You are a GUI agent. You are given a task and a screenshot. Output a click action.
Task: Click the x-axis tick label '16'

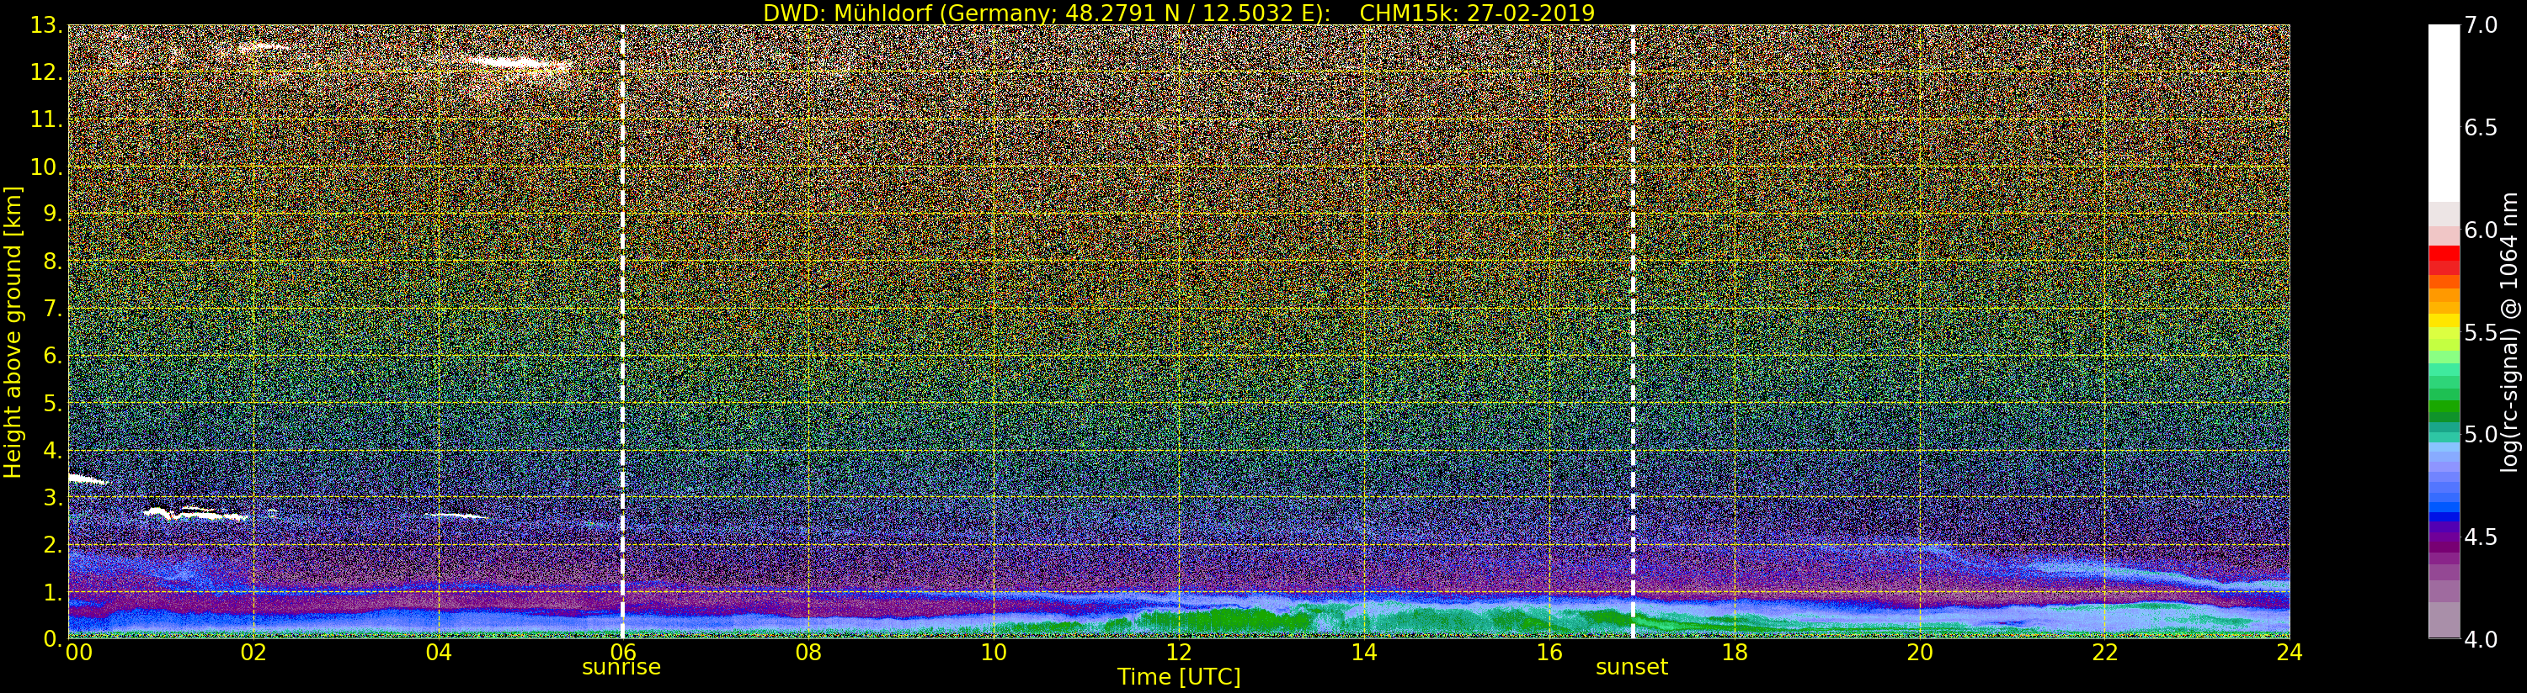coord(1549,652)
